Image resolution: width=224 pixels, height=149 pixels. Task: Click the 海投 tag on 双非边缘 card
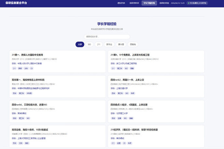(x=27, y=143)
